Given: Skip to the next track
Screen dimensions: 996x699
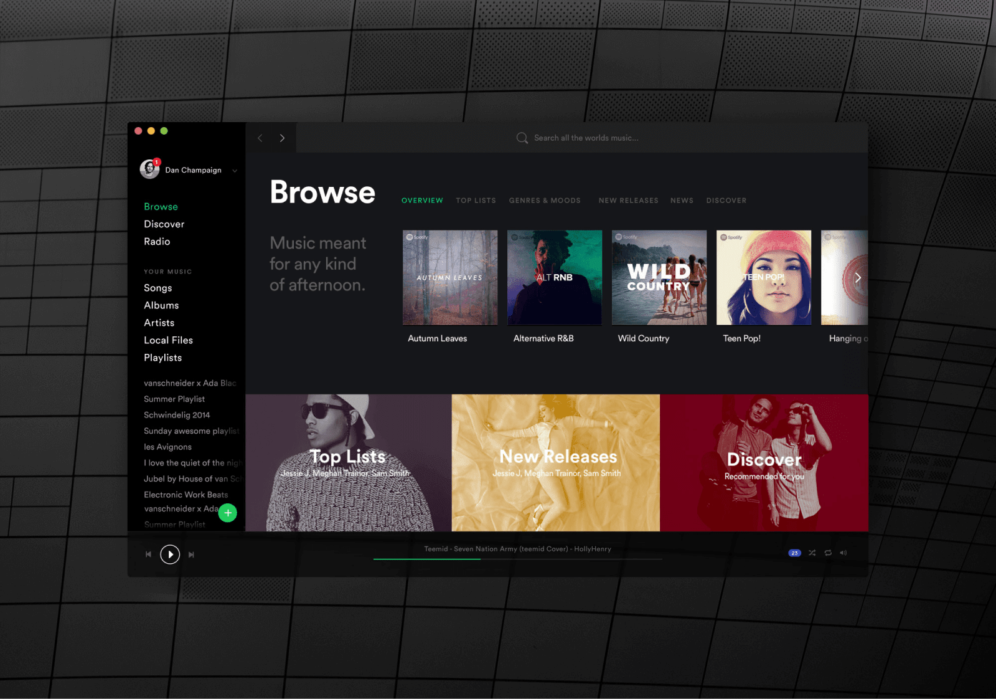Looking at the screenshot, I should [x=191, y=554].
